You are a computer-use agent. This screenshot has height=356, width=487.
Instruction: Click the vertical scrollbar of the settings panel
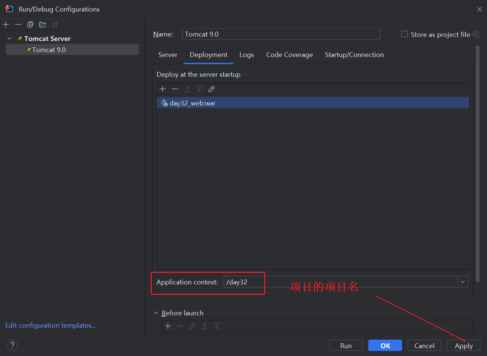pos(478,164)
